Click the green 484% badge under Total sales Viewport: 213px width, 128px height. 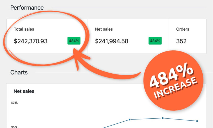pyautogui.click(x=74, y=41)
